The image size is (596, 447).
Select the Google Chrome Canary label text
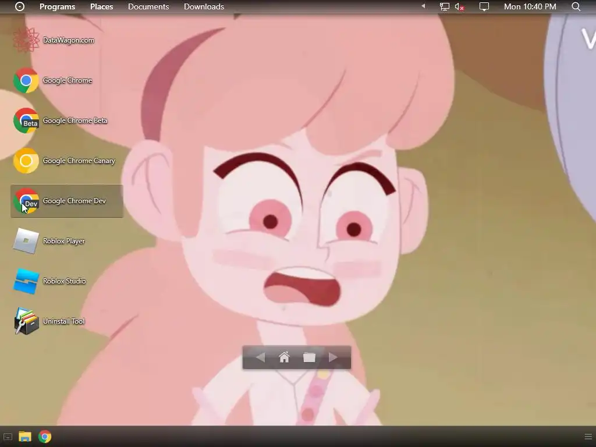click(x=79, y=161)
